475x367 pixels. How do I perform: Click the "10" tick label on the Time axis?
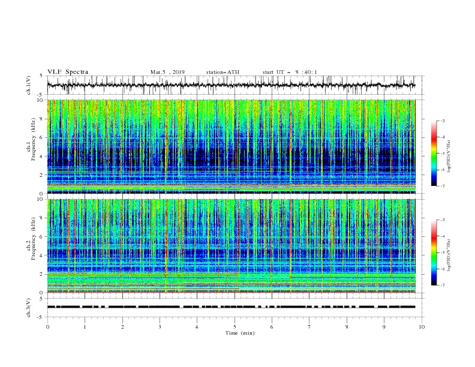pyautogui.click(x=422, y=327)
